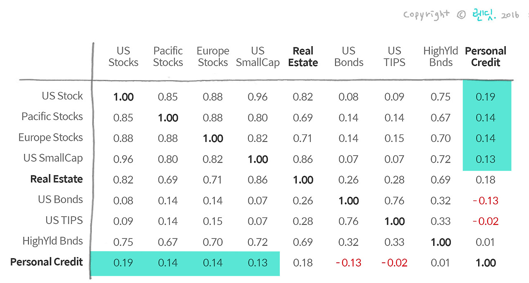Select red -0.13 value in US Bonds row
The height and width of the screenshot is (283, 529).
(x=486, y=200)
